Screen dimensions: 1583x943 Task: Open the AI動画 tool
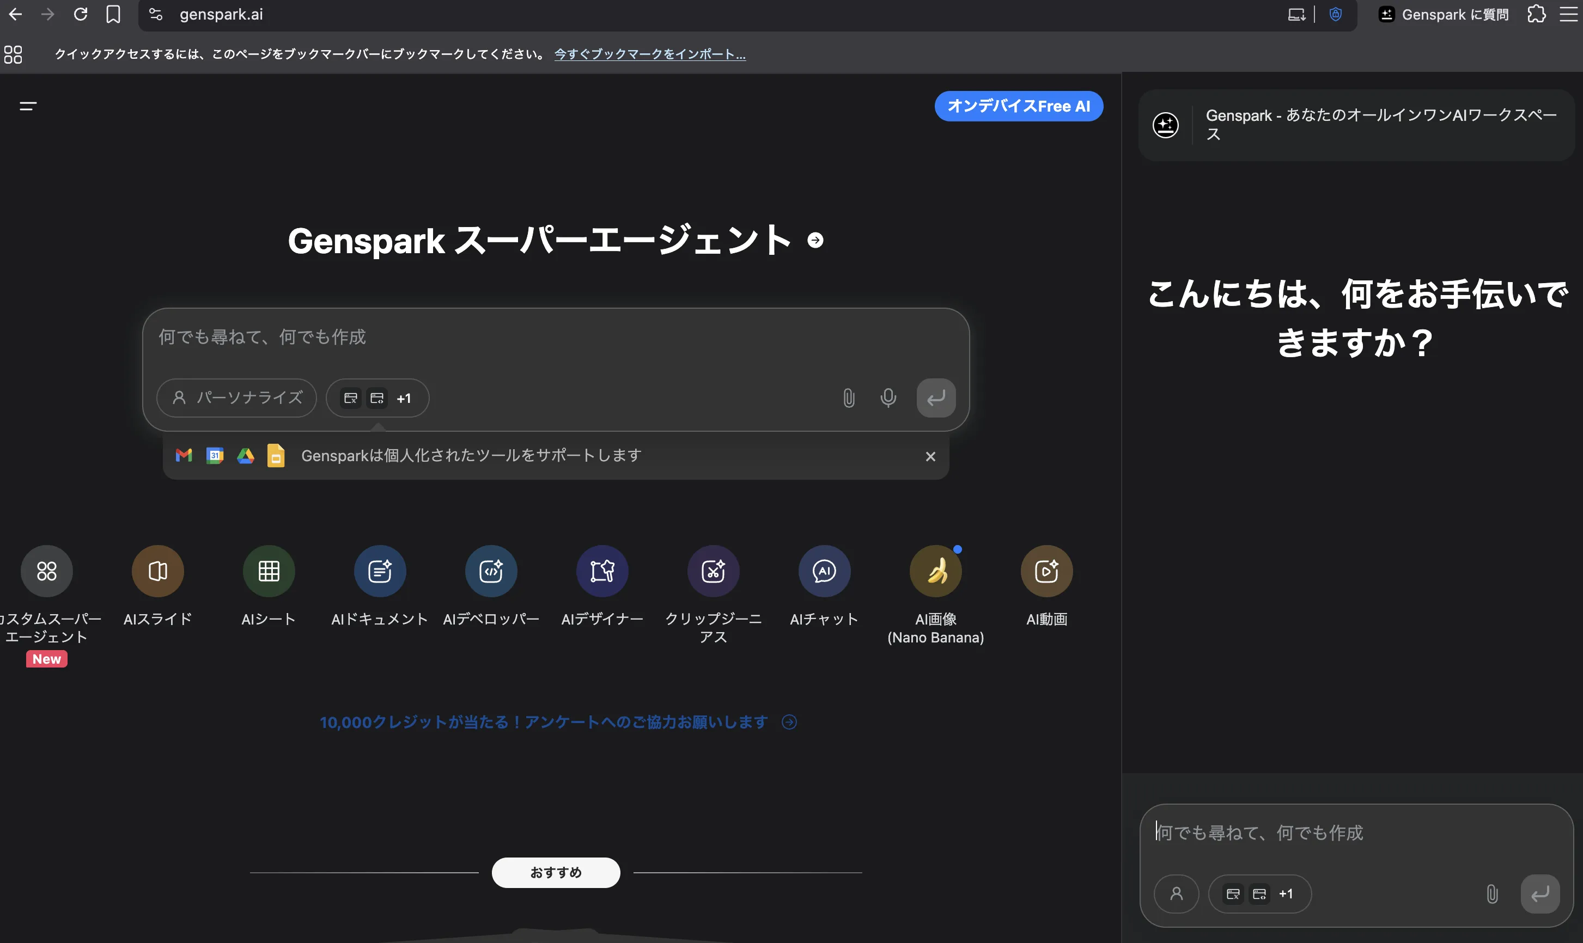pyautogui.click(x=1046, y=571)
